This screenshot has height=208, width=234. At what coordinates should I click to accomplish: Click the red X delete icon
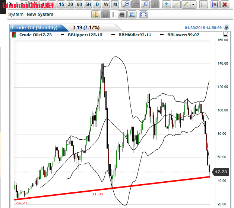[x=224, y=4]
